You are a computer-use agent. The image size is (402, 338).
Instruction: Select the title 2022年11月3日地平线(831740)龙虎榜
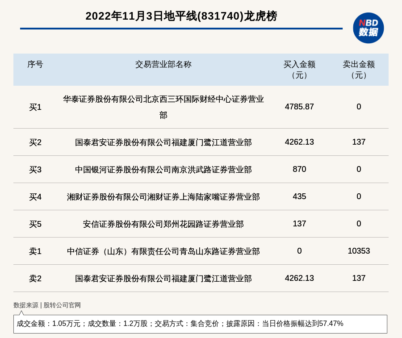(x=181, y=16)
